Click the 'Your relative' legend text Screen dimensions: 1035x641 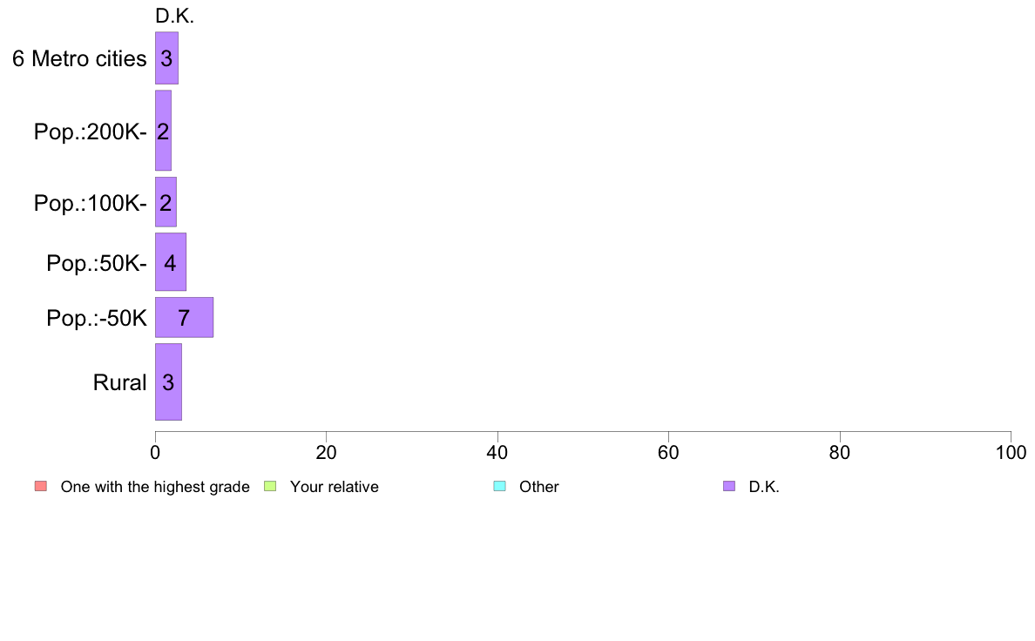334,487
